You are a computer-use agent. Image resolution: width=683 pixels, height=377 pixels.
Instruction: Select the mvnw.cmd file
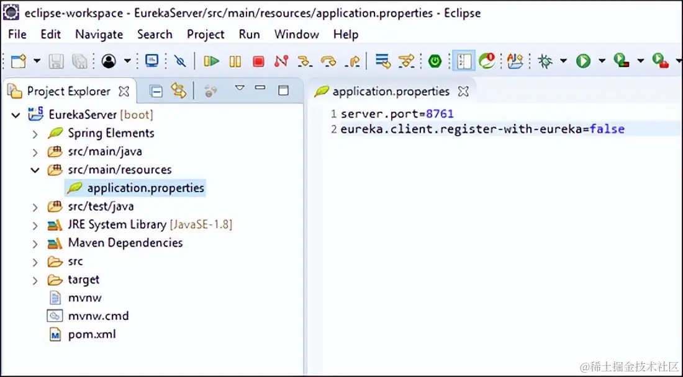pos(99,316)
